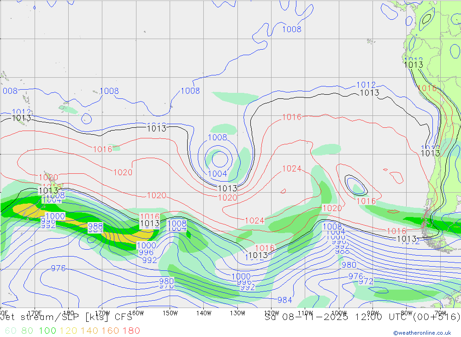
Task: Click the 160 legend value
Action: (110, 331)
